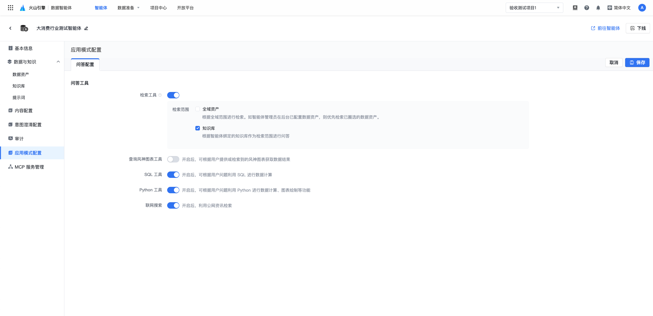Open the help question mark icon
The image size is (653, 316).
click(x=587, y=8)
